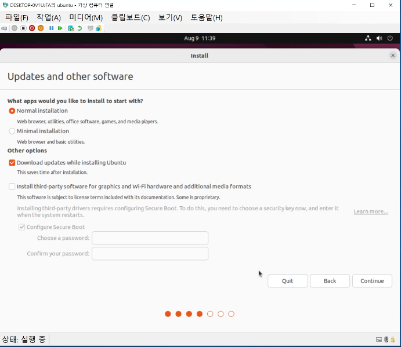
Task: Uncheck Download updates while installing Ubuntu
Action: tap(12, 163)
